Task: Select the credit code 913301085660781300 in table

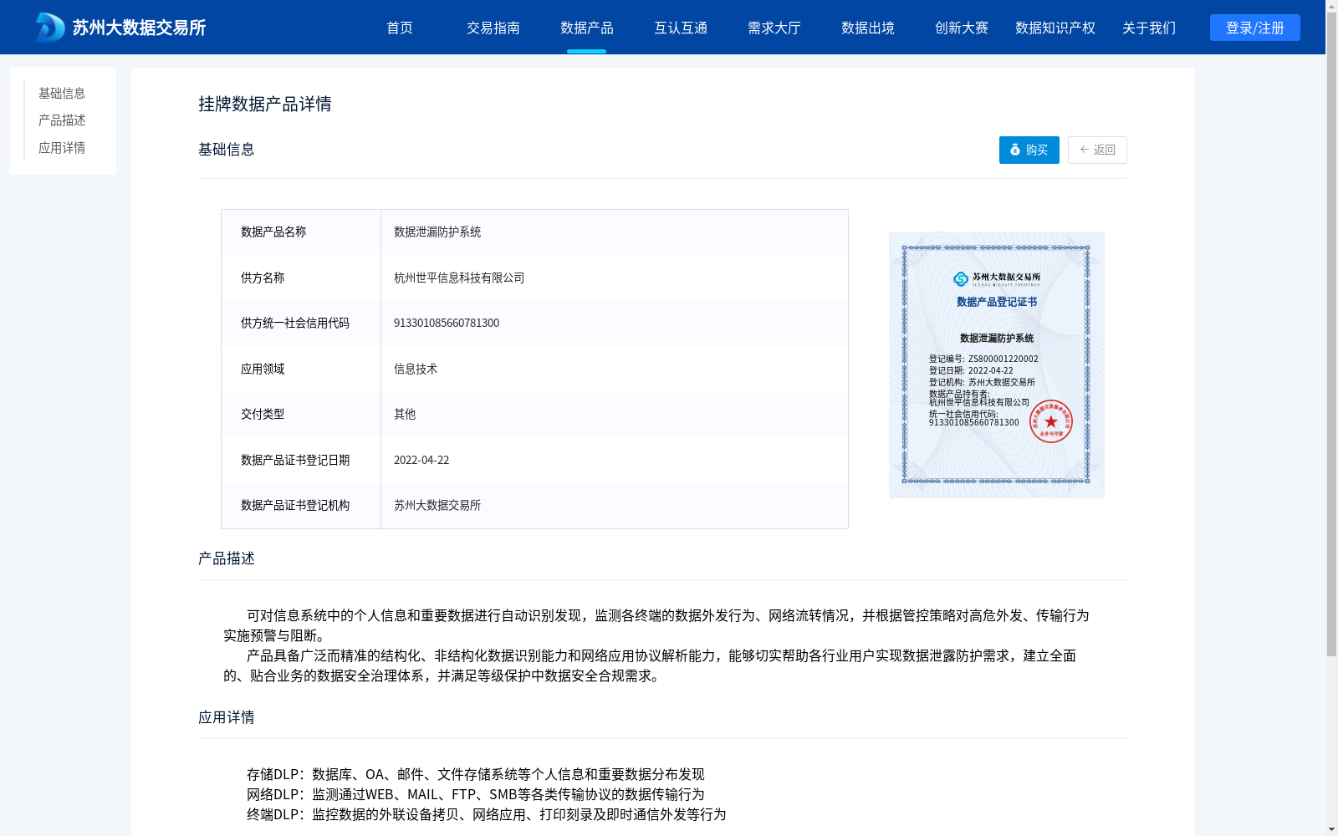Action: [447, 323]
